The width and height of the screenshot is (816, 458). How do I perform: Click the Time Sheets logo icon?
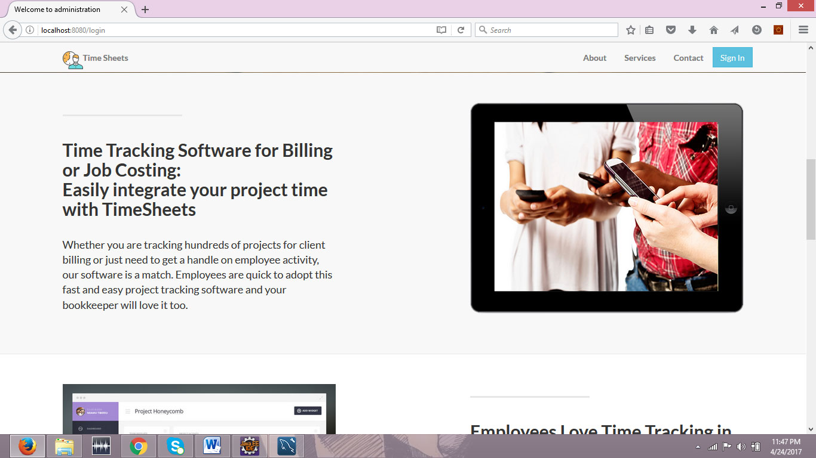[72, 59]
